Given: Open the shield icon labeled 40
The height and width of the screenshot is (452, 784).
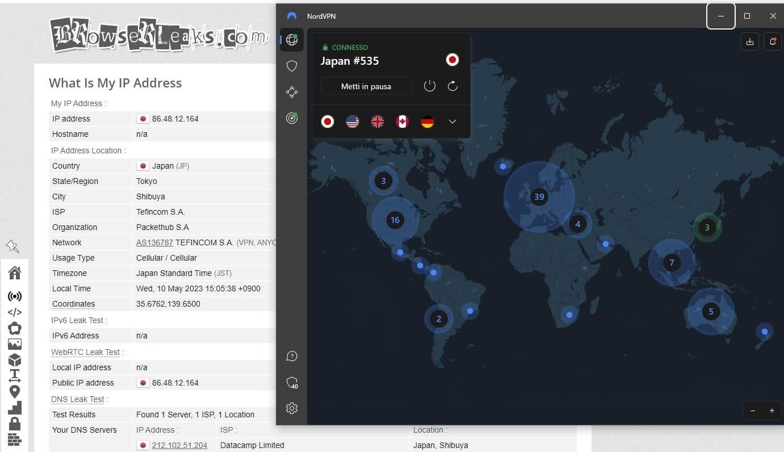Looking at the screenshot, I should [292, 382].
